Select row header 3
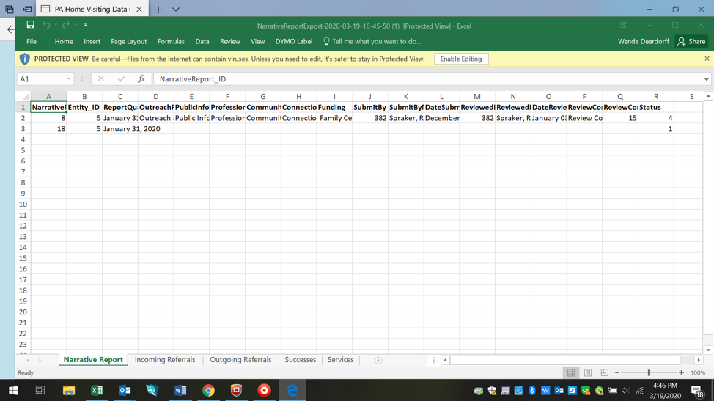 click(23, 129)
